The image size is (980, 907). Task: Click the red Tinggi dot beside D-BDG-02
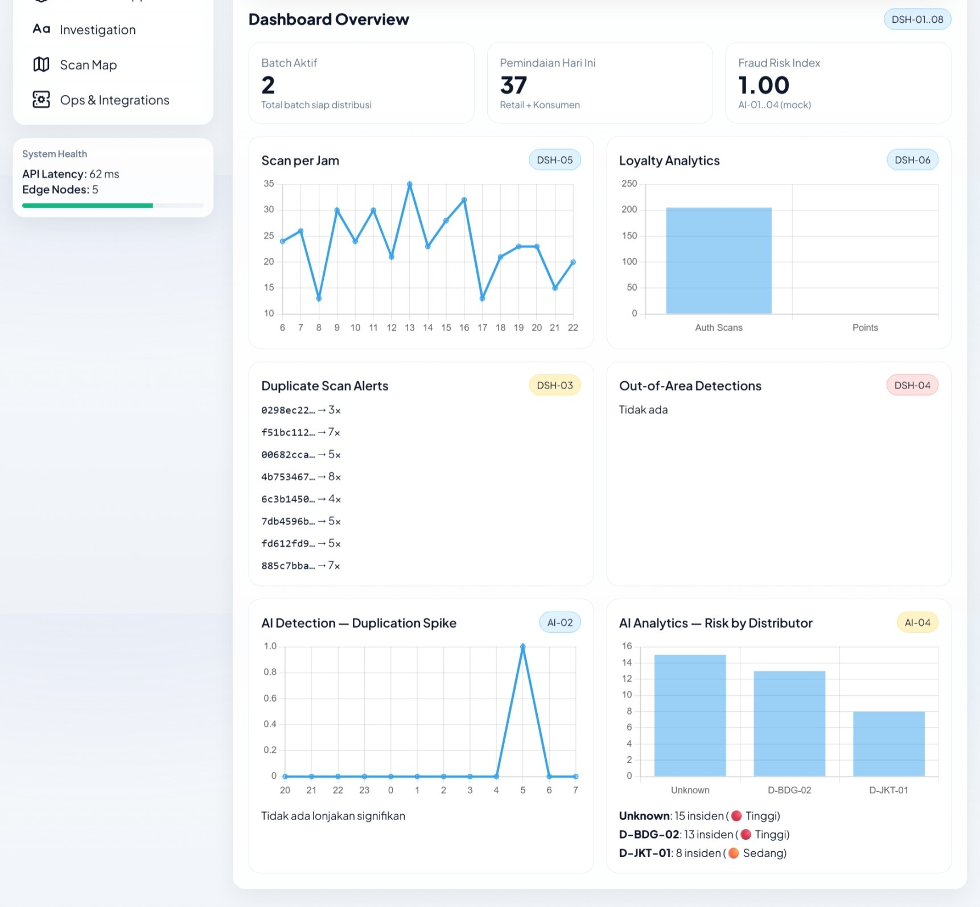click(x=746, y=834)
